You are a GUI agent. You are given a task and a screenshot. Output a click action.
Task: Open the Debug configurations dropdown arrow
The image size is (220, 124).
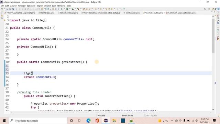pos(64,9)
